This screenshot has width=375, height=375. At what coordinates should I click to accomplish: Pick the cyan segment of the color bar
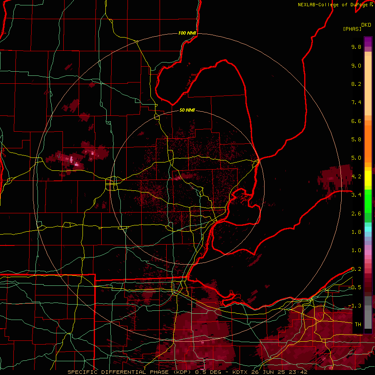point(368,229)
